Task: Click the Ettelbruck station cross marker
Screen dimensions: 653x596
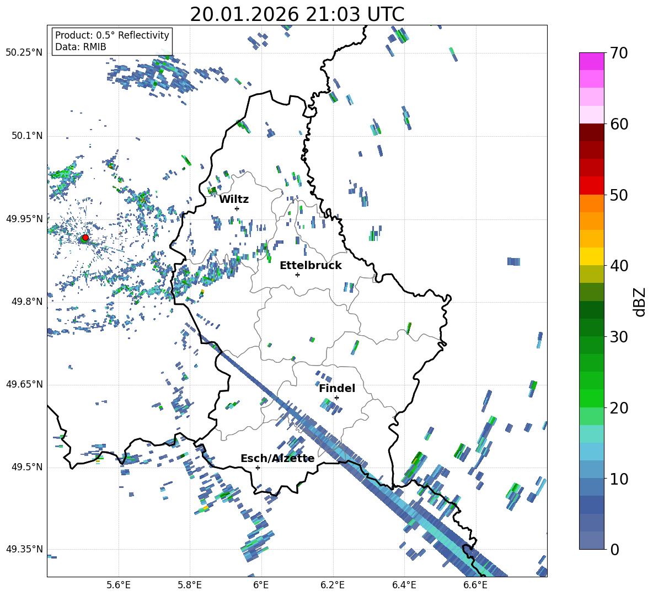Action: coord(297,275)
